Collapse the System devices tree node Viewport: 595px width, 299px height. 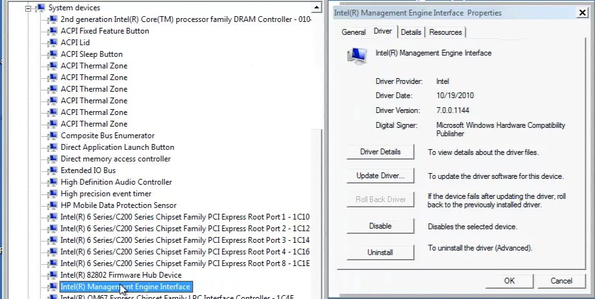coord(28,8)
